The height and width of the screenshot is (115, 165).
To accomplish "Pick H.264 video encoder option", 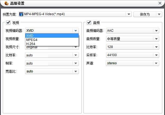I will tap(52, 44).
